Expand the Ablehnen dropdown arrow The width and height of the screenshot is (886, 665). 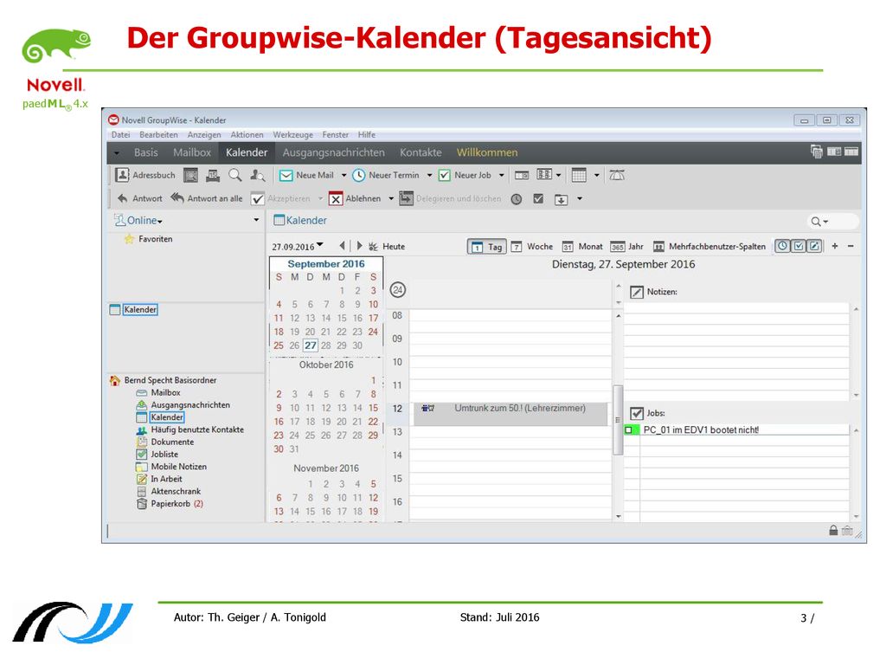391,199
